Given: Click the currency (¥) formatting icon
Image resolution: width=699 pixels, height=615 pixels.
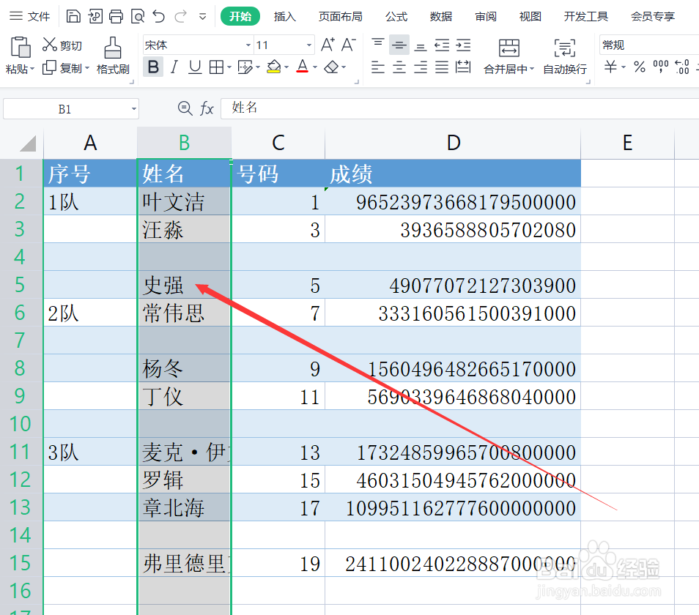Looking at the screenshot, I should (x=611, y=67).
